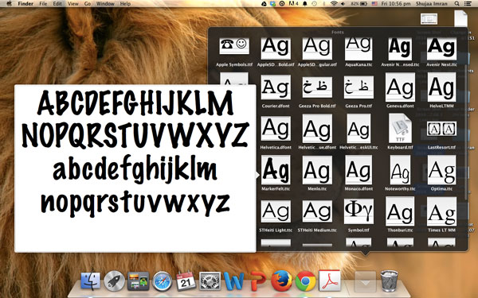Open Symbol.ttf font icon
Screen dimensions: 478x298
[x=358, y=211]
